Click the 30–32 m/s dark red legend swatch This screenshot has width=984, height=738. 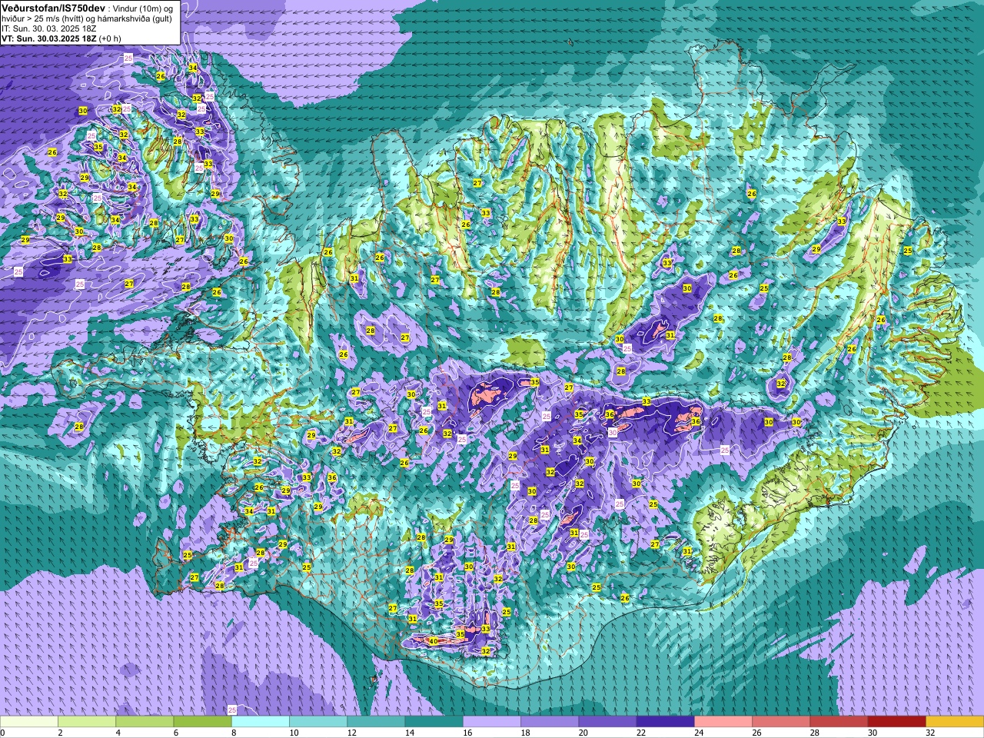point(897,722)
